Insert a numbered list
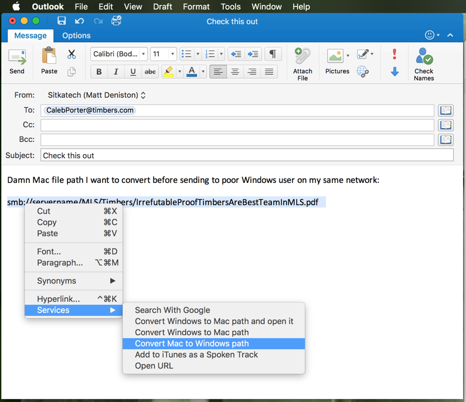The image size is (466, 402). [210, 54]
